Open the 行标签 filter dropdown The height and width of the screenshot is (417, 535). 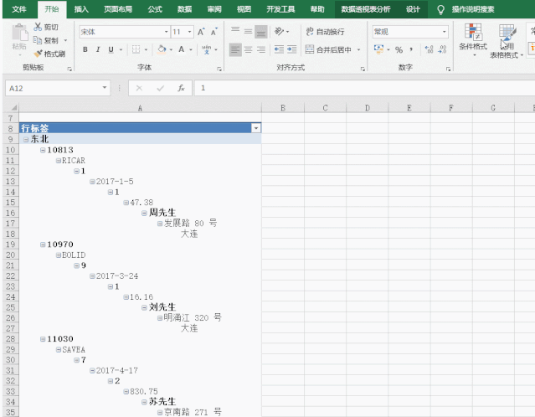click(x=256, y=128)
